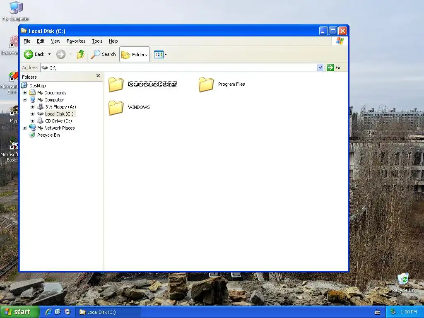This screenshot has height=318, width=424.
Task: Open the Back history dropdown arrow
Action: 50,54
